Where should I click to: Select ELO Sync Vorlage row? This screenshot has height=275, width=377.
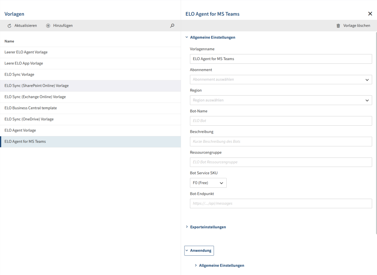(x=91, y=74)
